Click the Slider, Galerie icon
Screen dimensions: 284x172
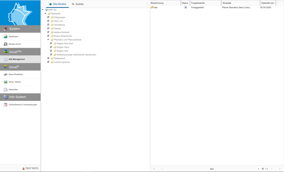pos(6,82)
